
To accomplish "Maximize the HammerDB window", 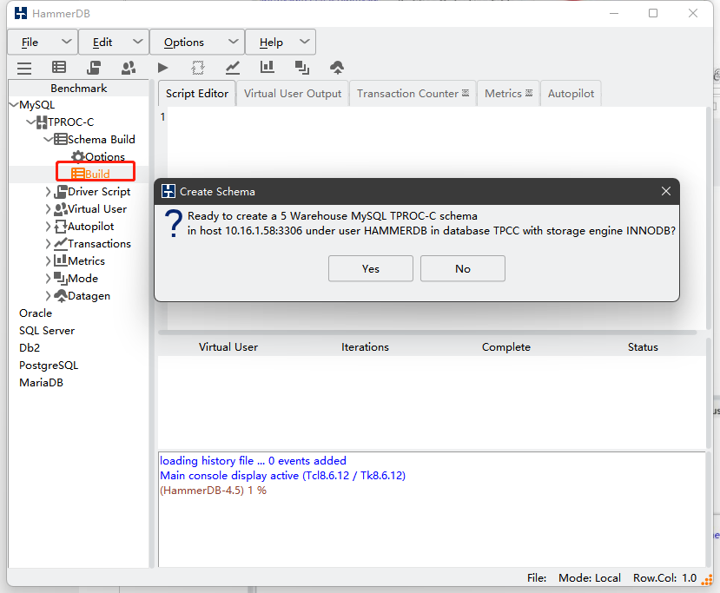I will pyautogui.click(x=653, y=13).
